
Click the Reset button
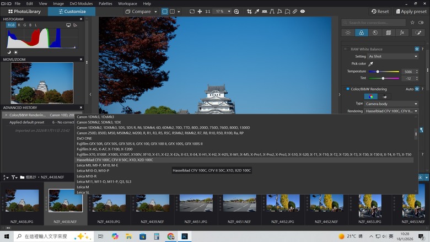380,12
